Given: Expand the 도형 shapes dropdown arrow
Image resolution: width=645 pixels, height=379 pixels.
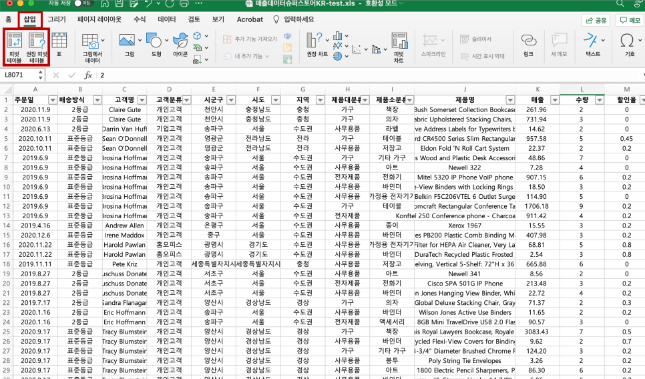Looking at the screenshot, I should point(167,40).
